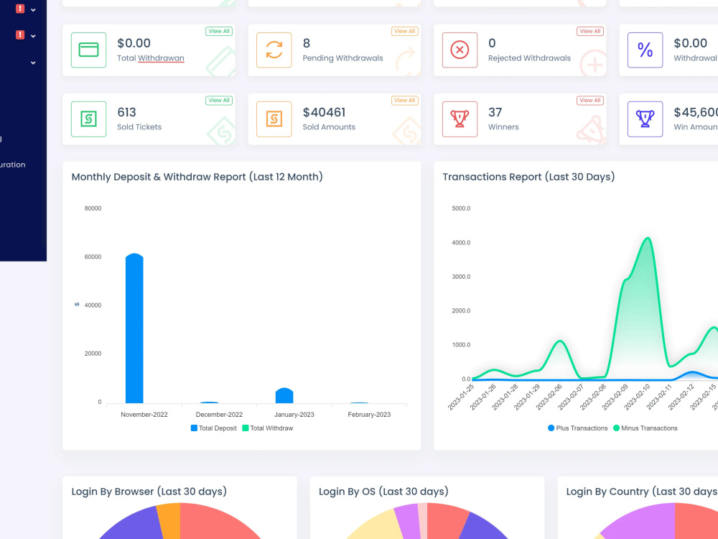Click 'Monthly Deposit & Withdraw Report' heading

(197, 177)
